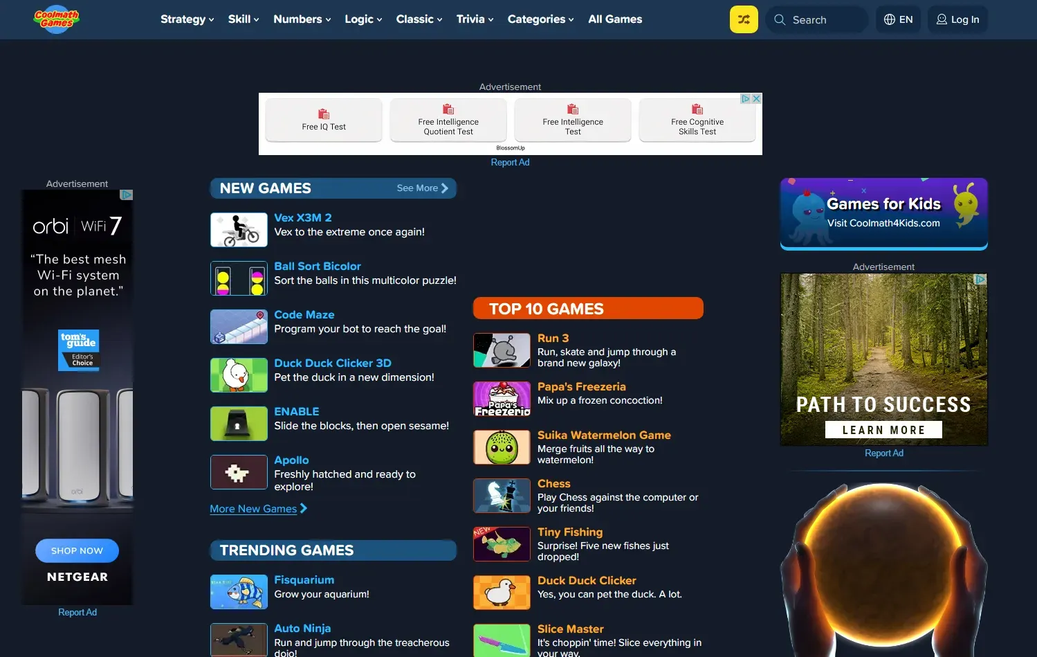Image resolution: width=1037 pixels, height=657 pixels.
Task: Open Apollo game thumbnail
Action: point(239,472)
